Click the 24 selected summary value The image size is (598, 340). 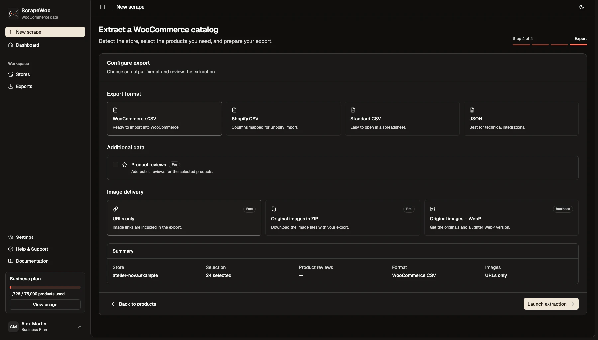[219, 275]
